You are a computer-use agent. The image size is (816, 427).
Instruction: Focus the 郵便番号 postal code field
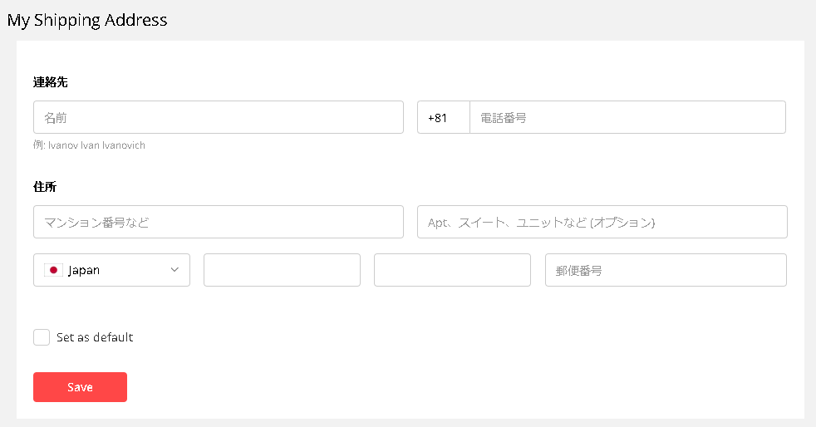(666, 270)
